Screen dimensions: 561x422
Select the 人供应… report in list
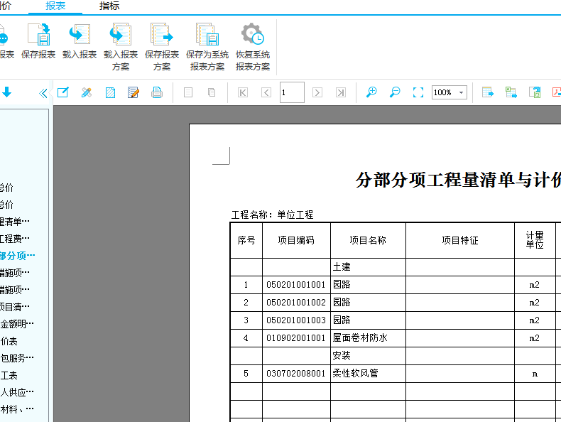17,392
